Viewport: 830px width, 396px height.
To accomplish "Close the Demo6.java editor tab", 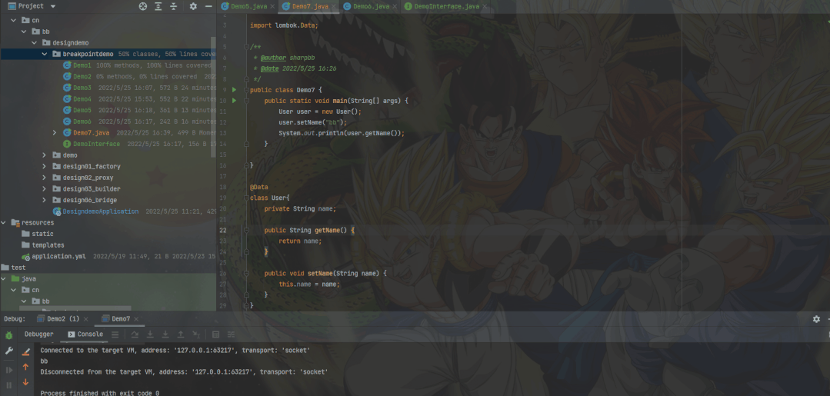I will (x=396, y=6).
